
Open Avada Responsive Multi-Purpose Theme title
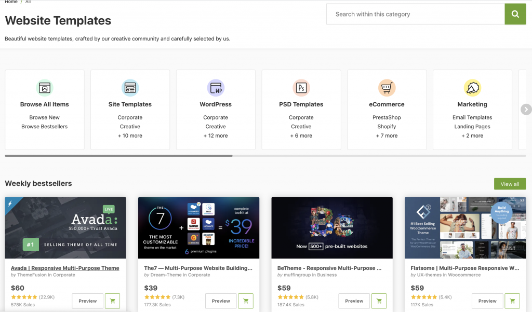tap(65, 268)
